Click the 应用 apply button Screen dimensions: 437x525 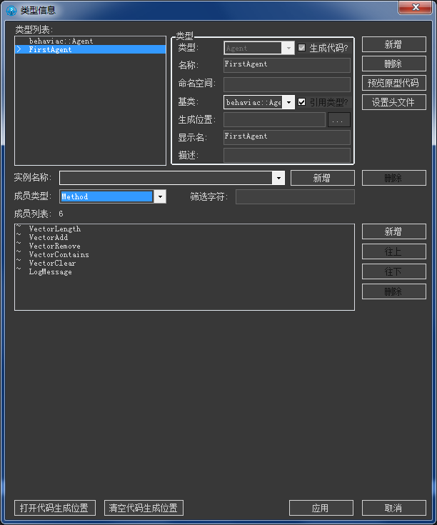[321, 508]
